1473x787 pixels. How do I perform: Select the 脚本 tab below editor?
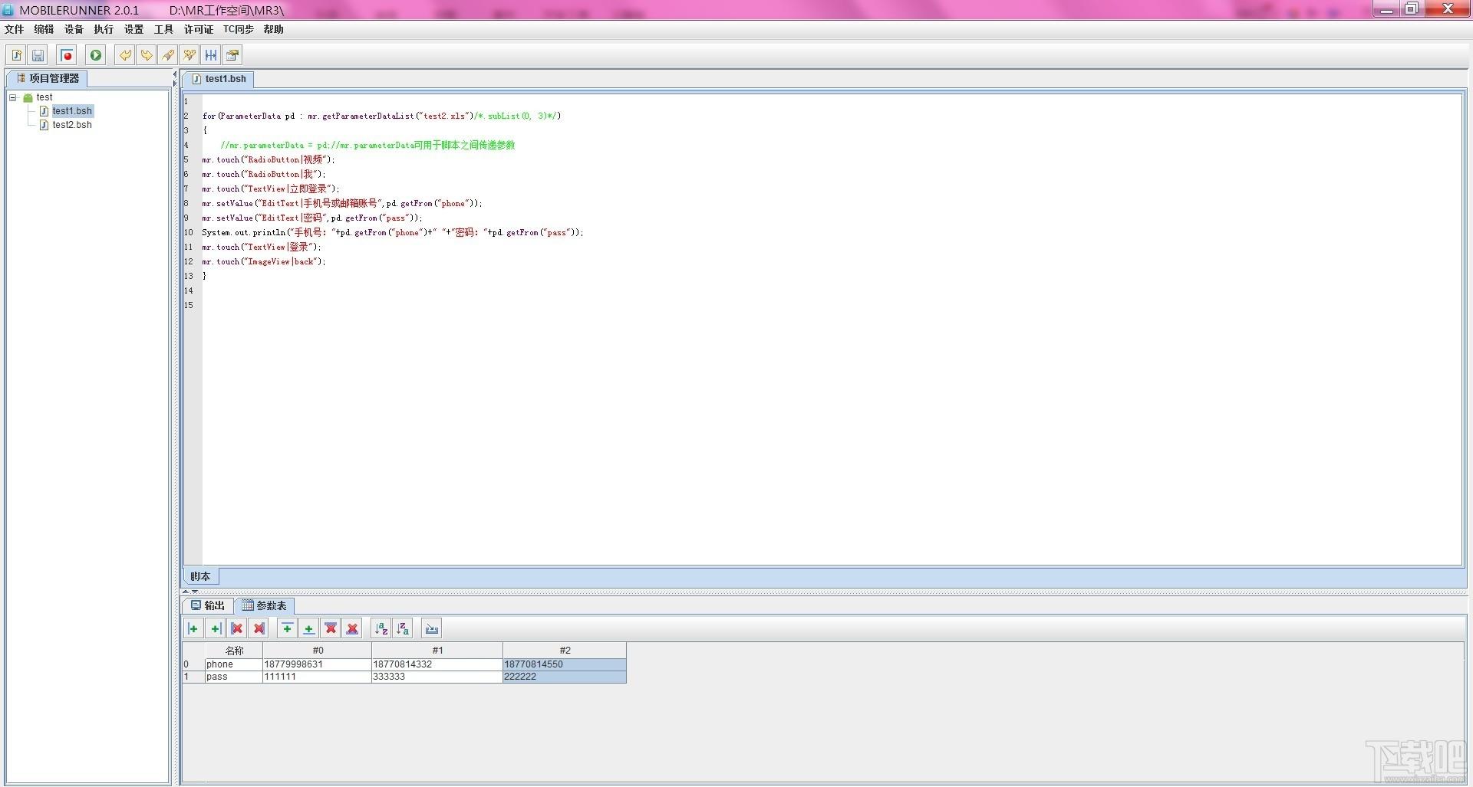[x=200, y=576]
